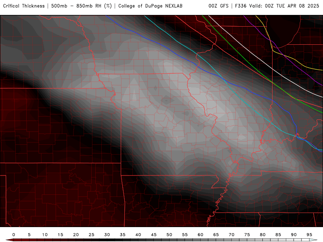Viewport: 323px width, 242px height.
Task: Select the colorbar label "85"
Action: pos(278,235)
